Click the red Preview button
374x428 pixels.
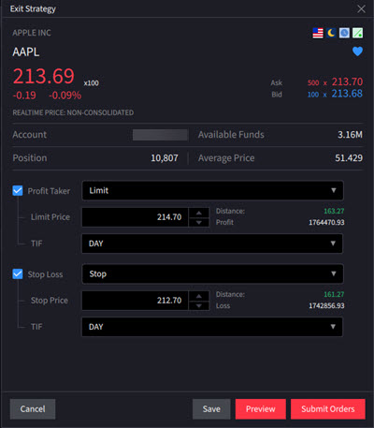(261, 409)
